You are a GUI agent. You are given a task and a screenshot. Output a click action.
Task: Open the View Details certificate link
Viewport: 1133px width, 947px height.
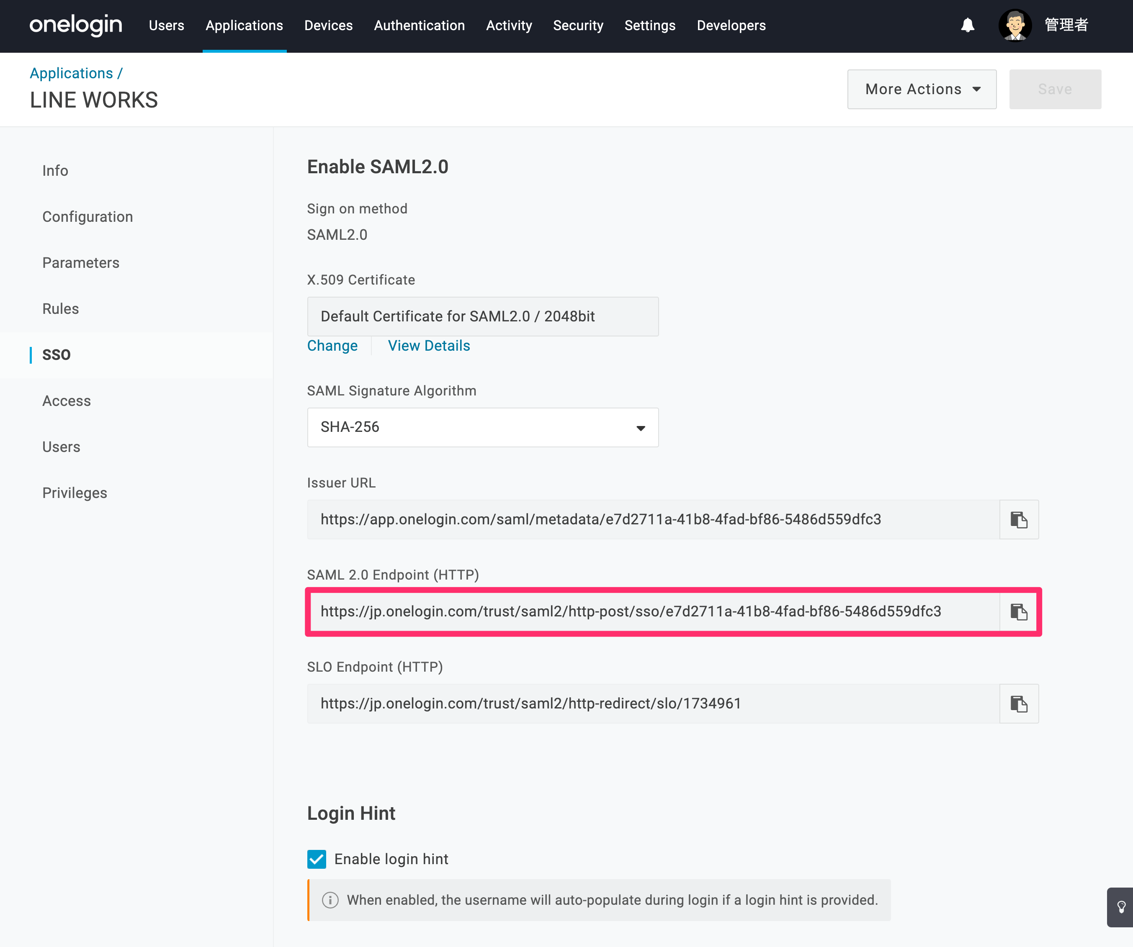point(429,346)
